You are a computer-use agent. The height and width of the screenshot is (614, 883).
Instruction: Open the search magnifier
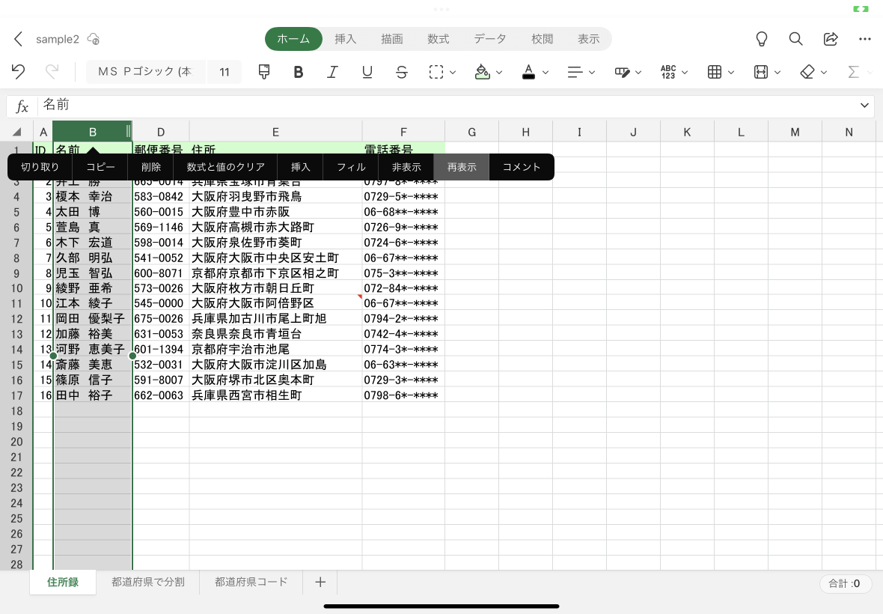tap(795, 39)
